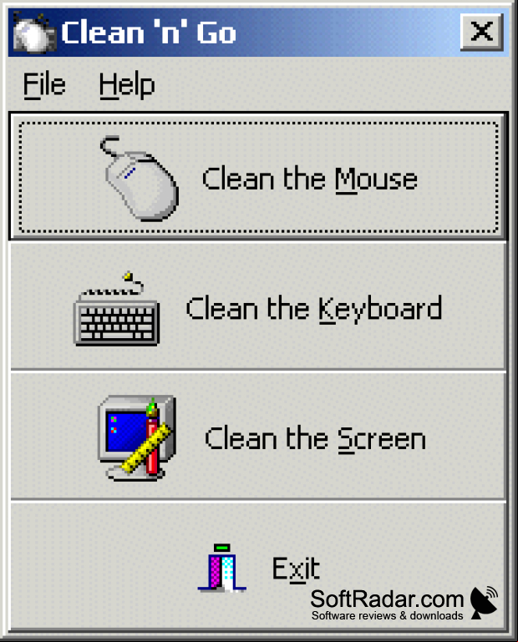Click the SoftRadar satellite dish icon
Screen dimensions: 518x642
click(485, 603)
